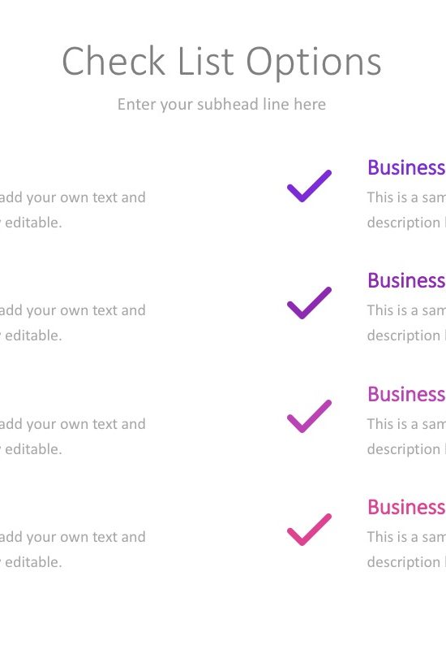Click the violet 'Business' heading in the first row
Screen dimensions: 446x658
pyautogui.click(x=406, y=167)
